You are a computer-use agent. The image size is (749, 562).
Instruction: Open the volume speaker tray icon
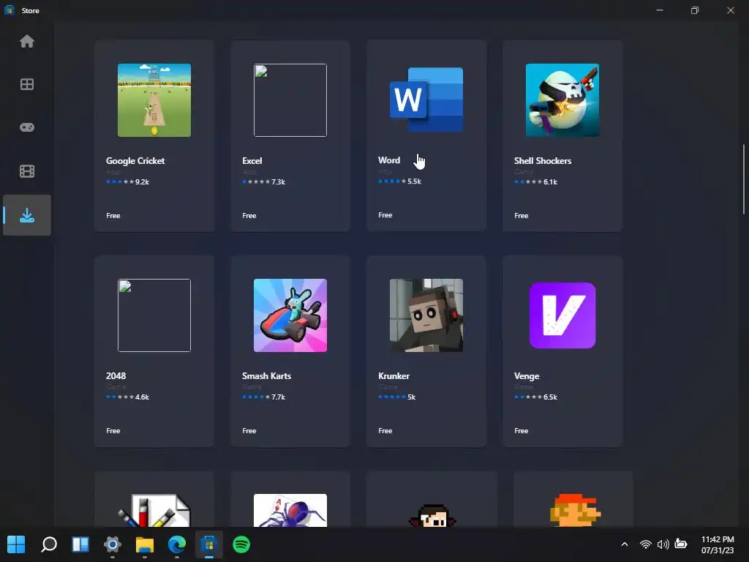(663, 544)
